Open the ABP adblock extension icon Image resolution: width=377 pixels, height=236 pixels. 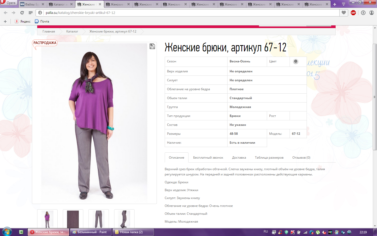(353, 13)
